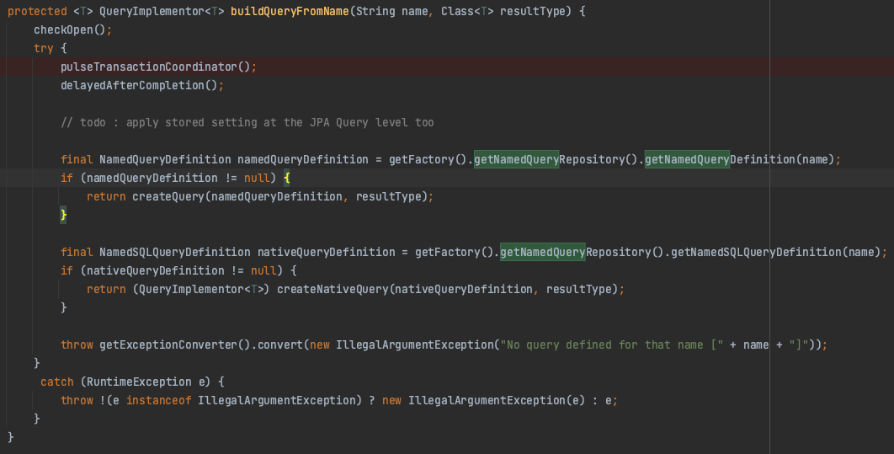Viewport: 894px width, 454px height.
Task: Click the 'catch' keyword
Action: point(57,382)
